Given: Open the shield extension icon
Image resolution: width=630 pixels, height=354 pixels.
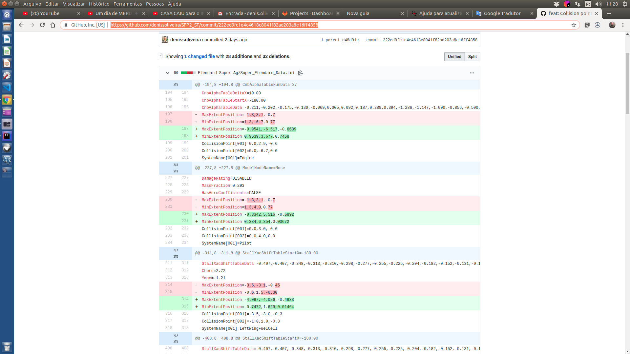Looking at the screenshot, I should pyautogui.click(x=587, y=25).
